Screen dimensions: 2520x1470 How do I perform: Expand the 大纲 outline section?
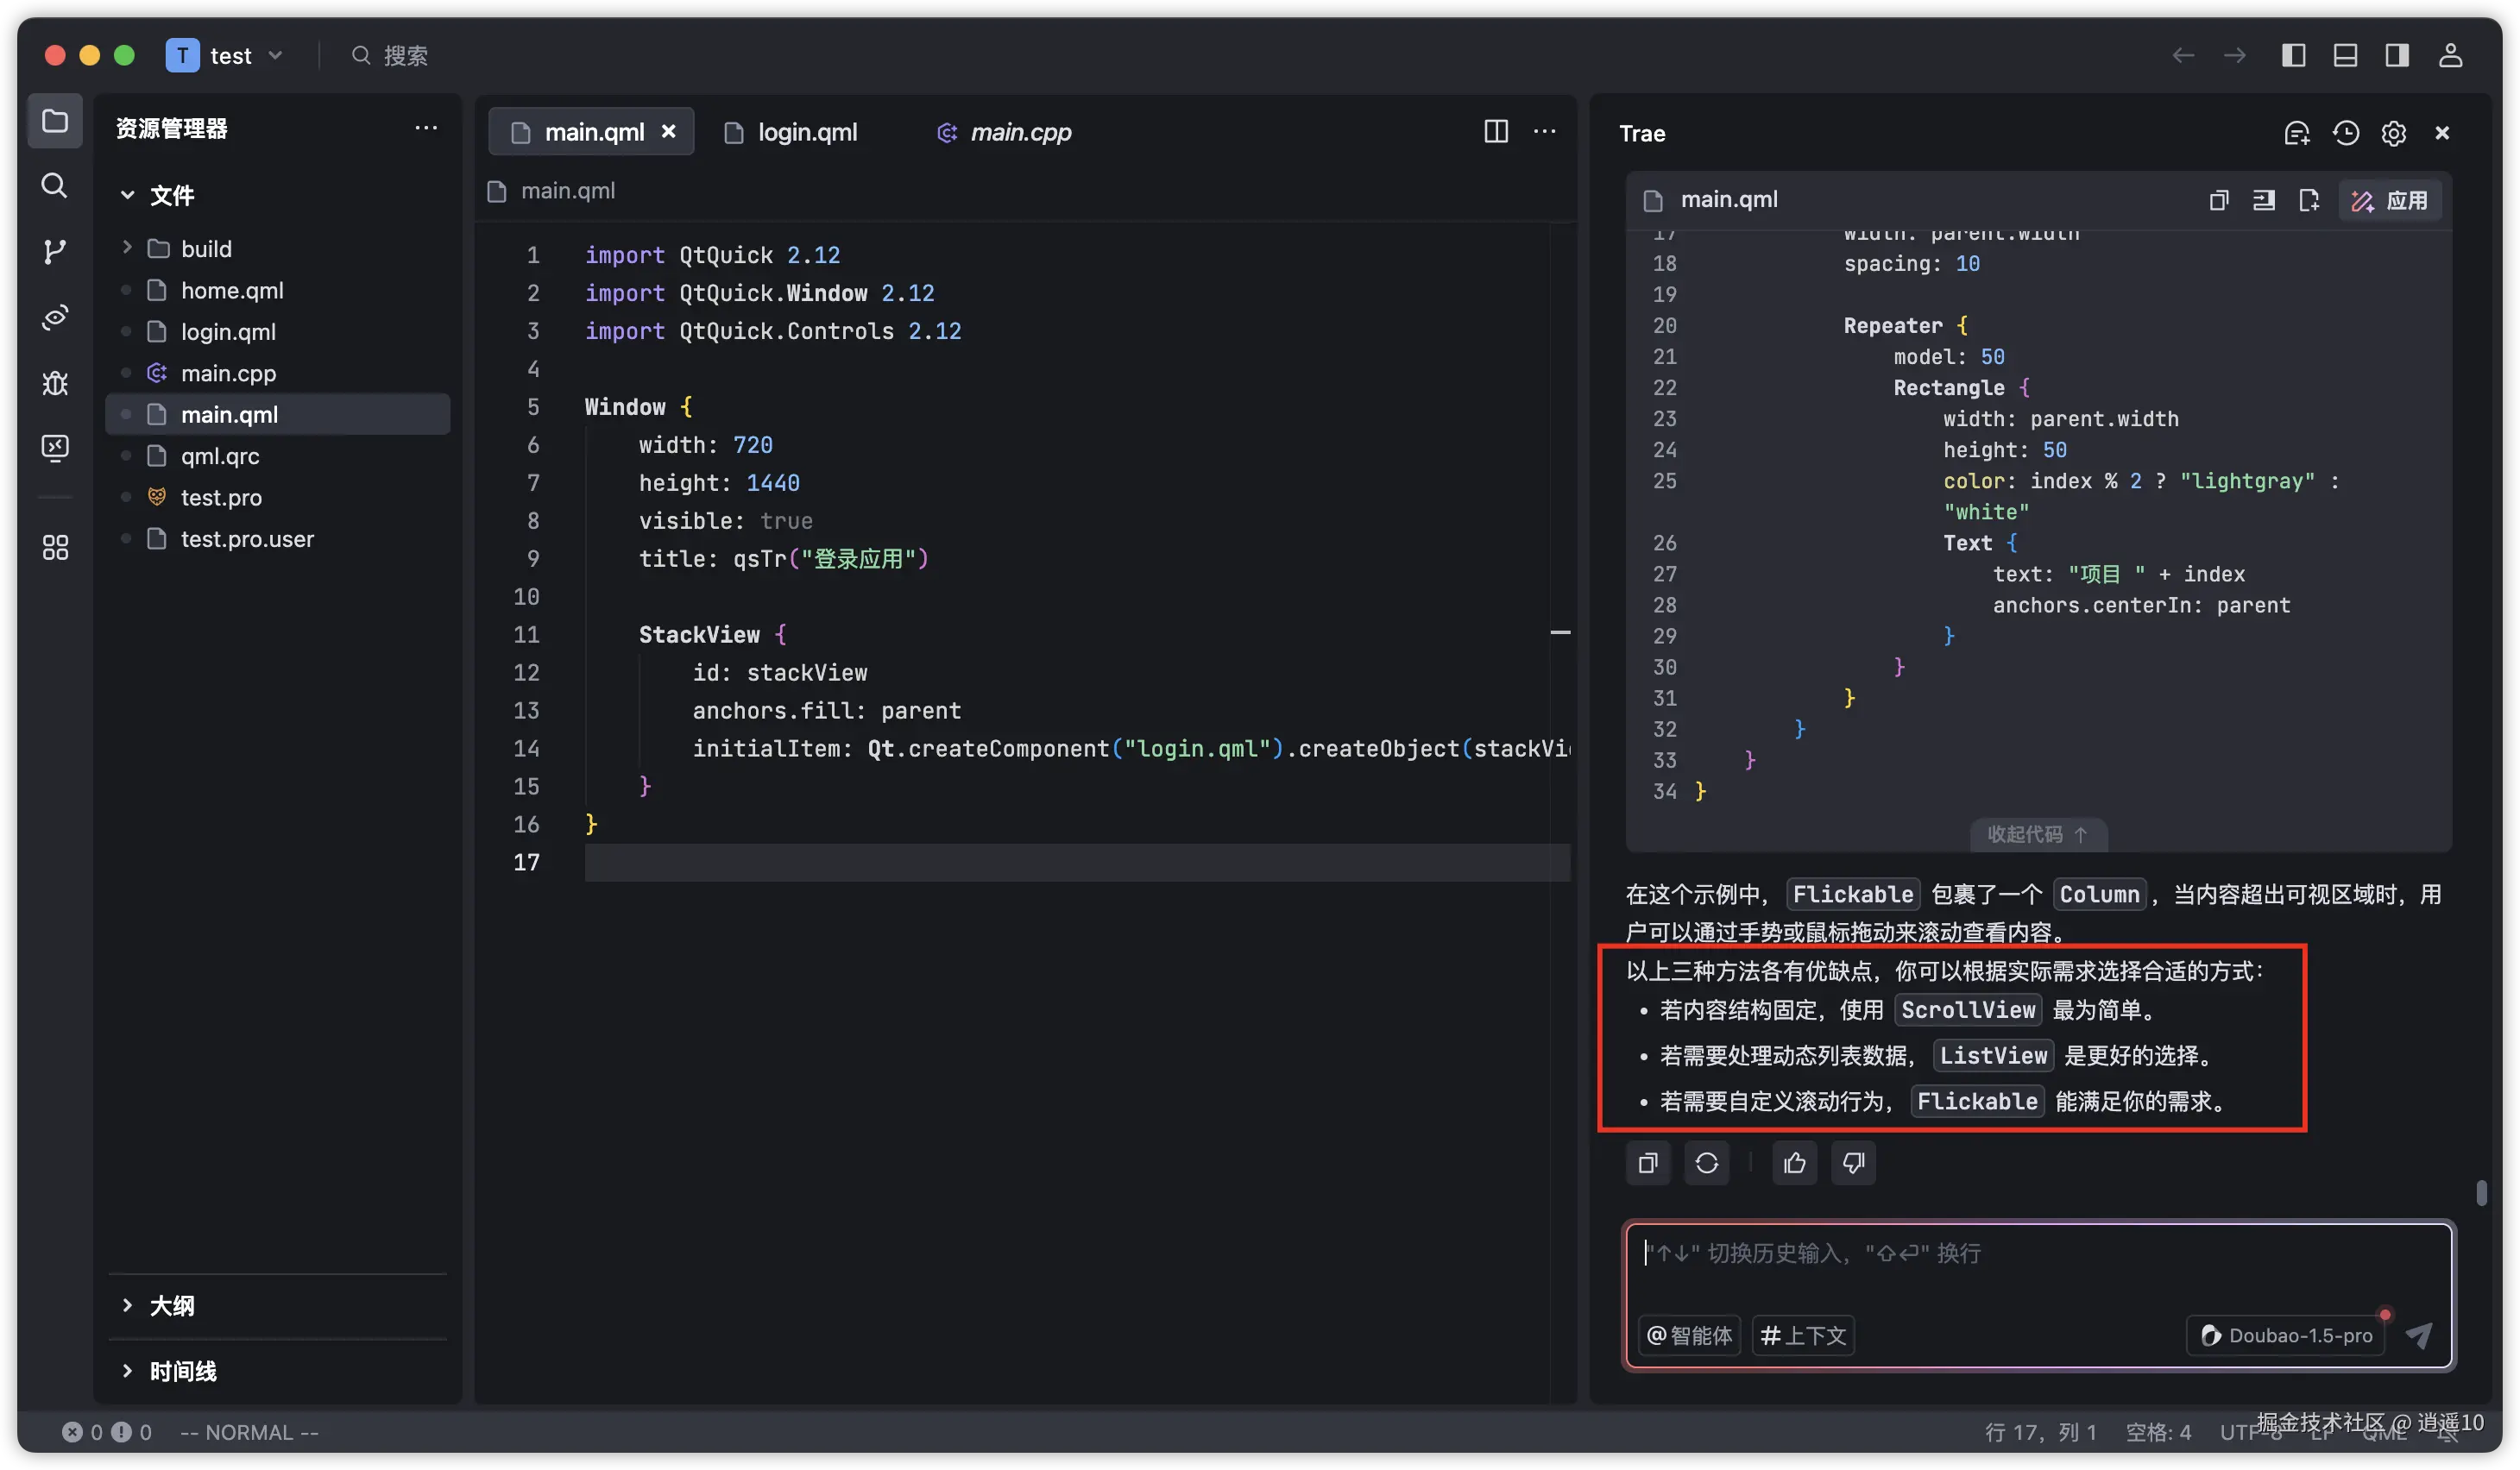171,1305
